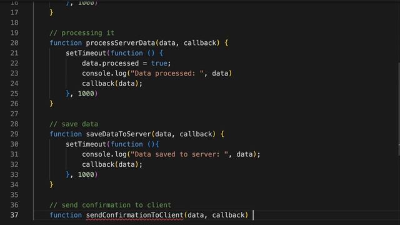Click line number 20 in the gutter
The height and width of the screenshot is (225, 400).
(x=14, y=43)
